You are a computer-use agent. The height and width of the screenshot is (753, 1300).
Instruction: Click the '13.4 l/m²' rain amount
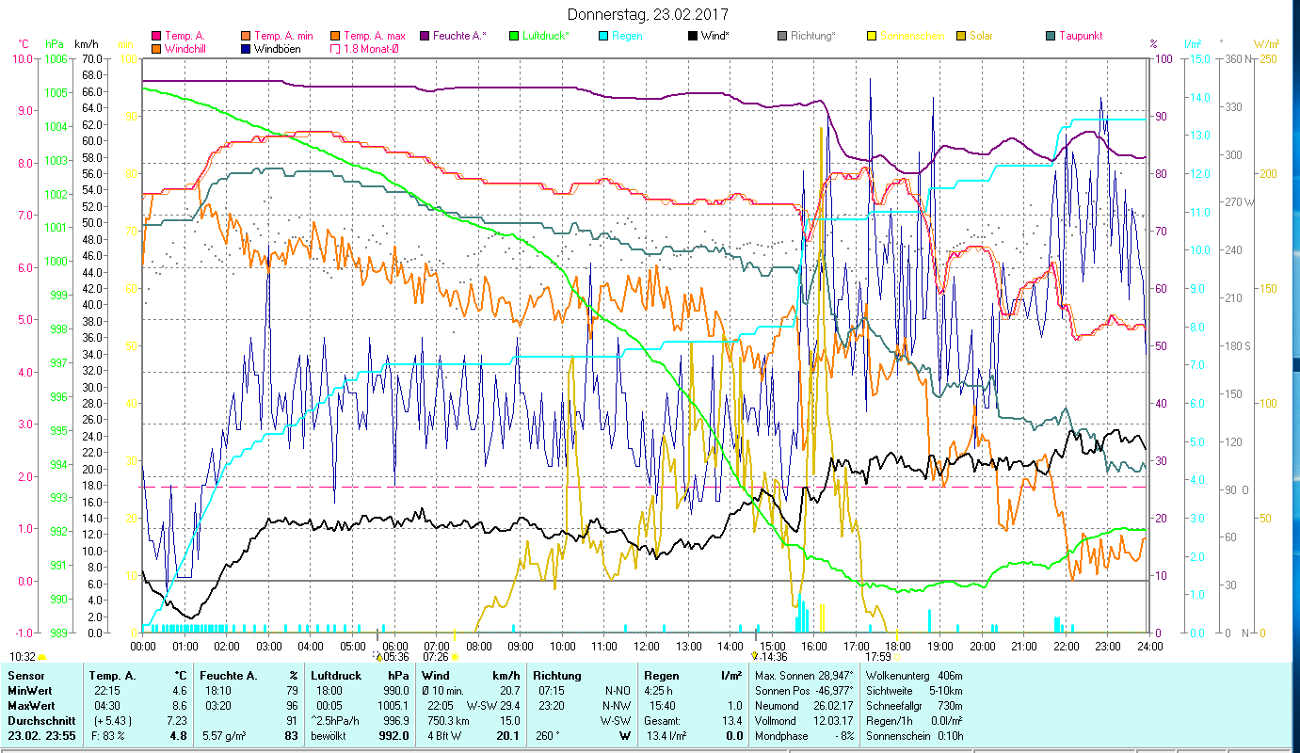[666, 736]
